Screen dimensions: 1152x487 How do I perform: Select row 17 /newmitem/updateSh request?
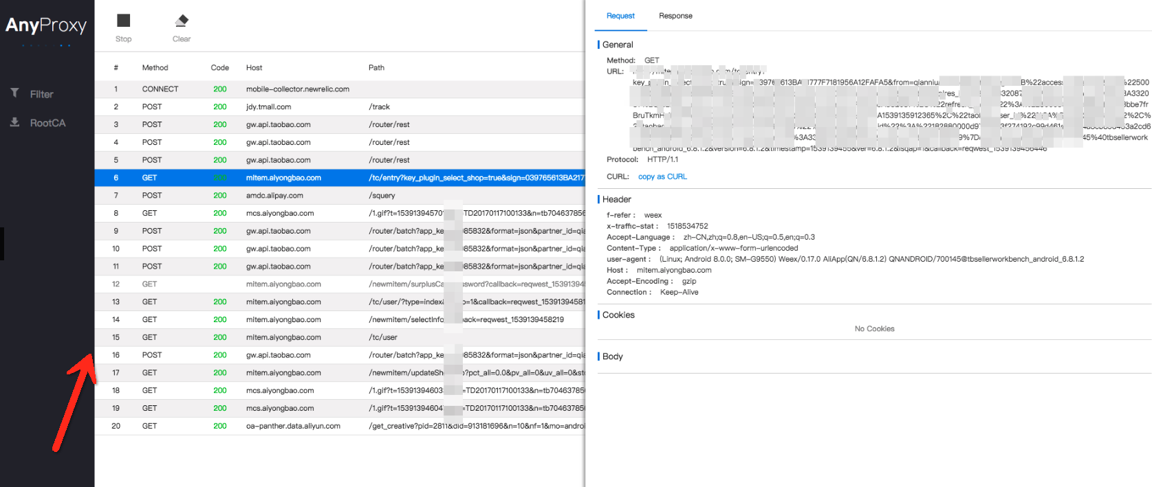click(340, 373)
